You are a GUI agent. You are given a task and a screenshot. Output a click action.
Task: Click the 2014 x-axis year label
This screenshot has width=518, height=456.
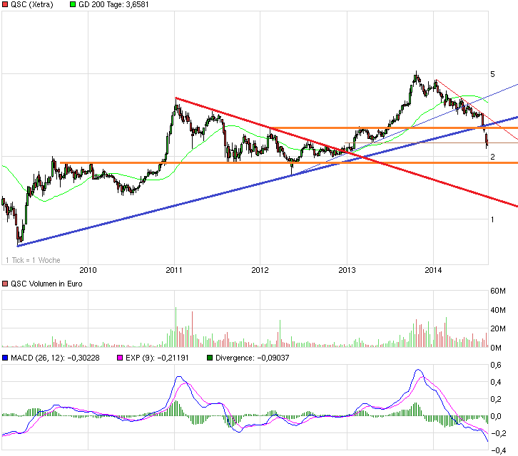(x=433, y=270)
